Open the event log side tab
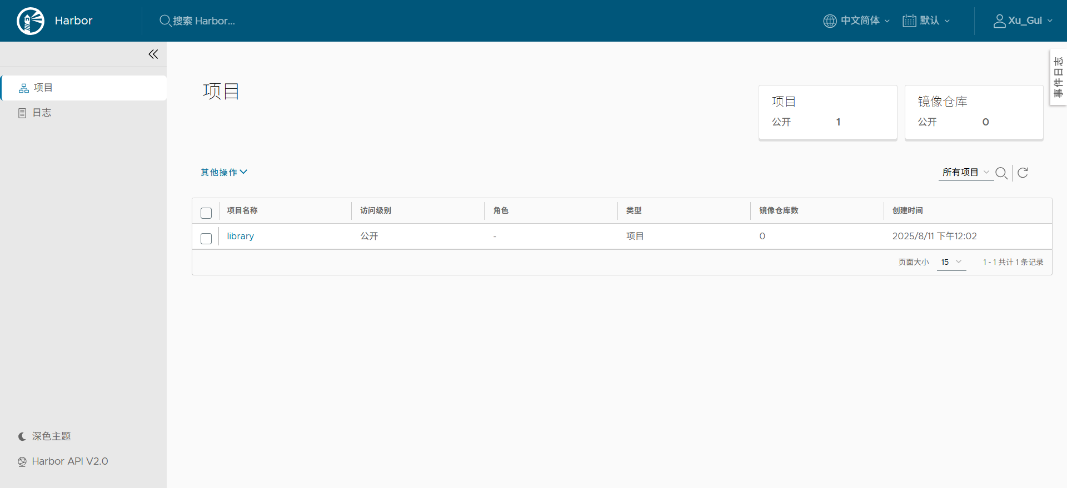This screenshot has height=488, width=1067. point(1058,77)
